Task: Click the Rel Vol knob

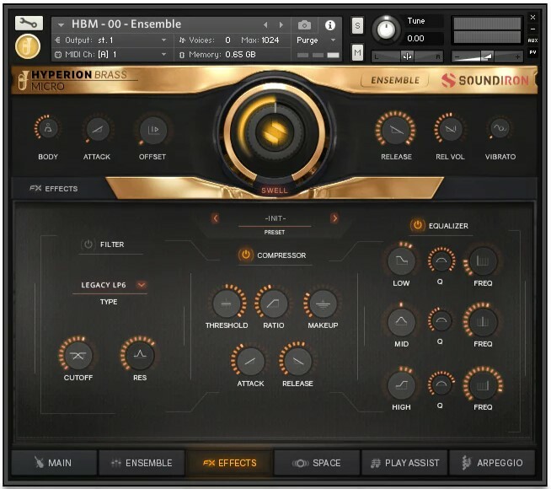Action: click(x=450, y=129)
